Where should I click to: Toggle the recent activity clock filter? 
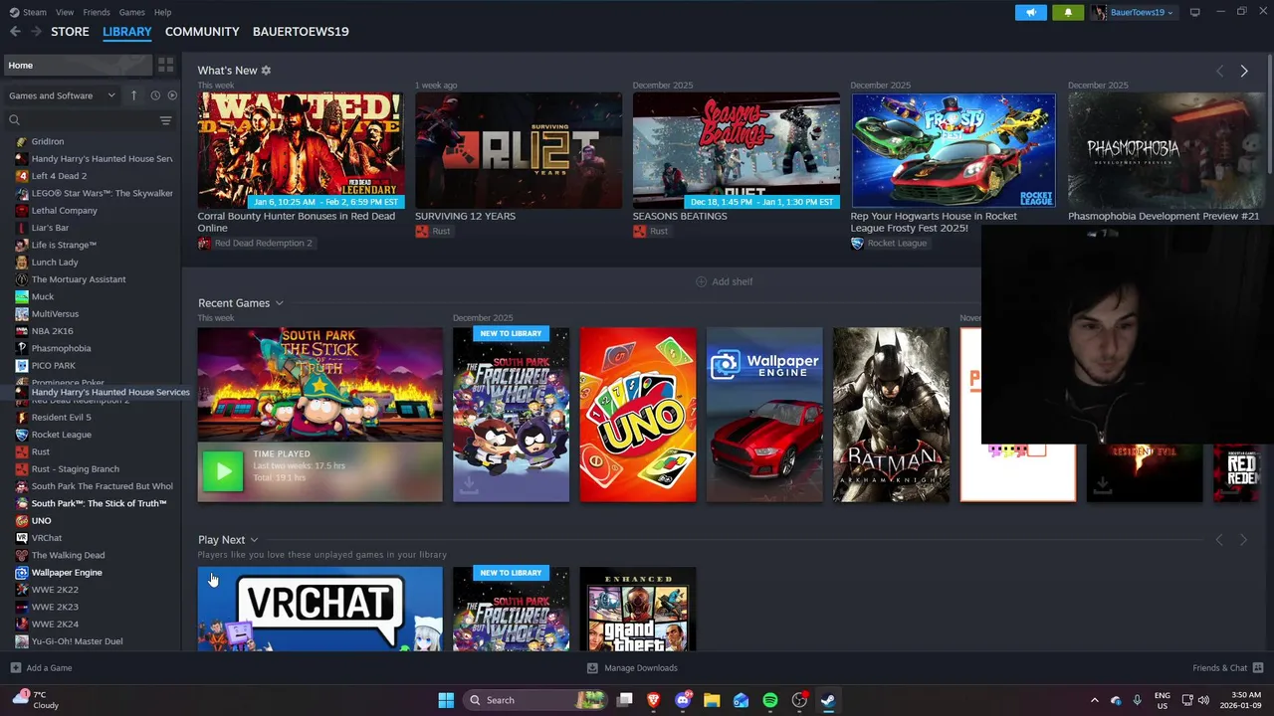point(155,95)
